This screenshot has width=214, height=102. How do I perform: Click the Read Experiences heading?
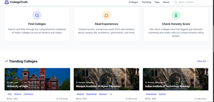[x=106, y=24]
